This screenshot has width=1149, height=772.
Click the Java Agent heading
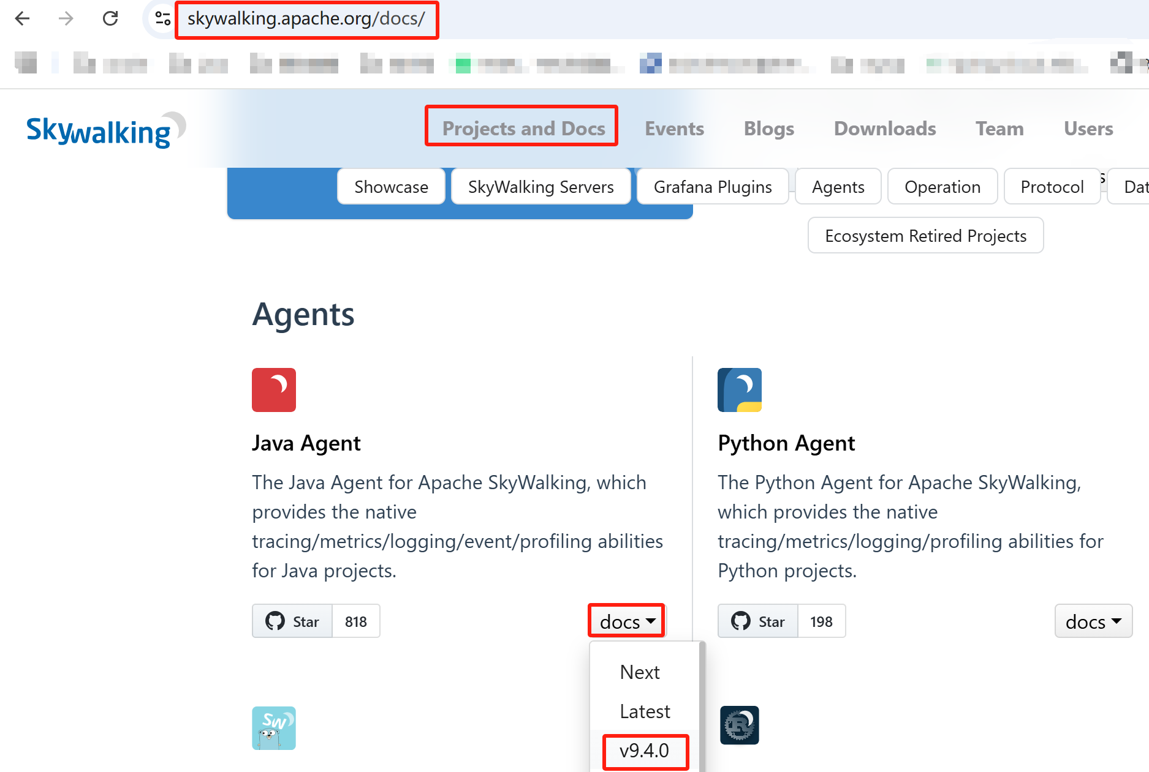[x=306, y=443]
